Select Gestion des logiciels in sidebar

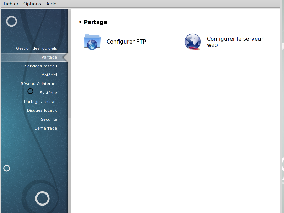[x=37, y=48]
